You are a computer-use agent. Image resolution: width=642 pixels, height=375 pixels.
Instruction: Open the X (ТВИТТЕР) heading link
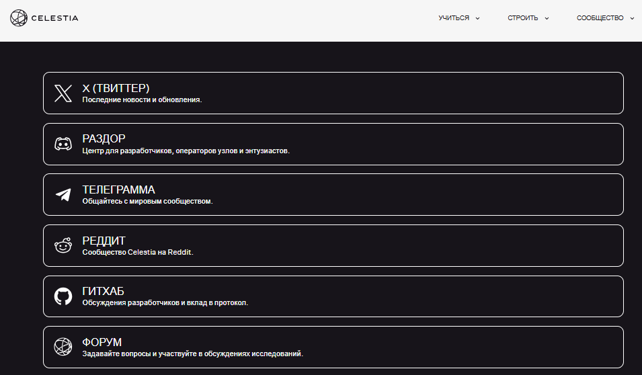(x=116, y=88)
